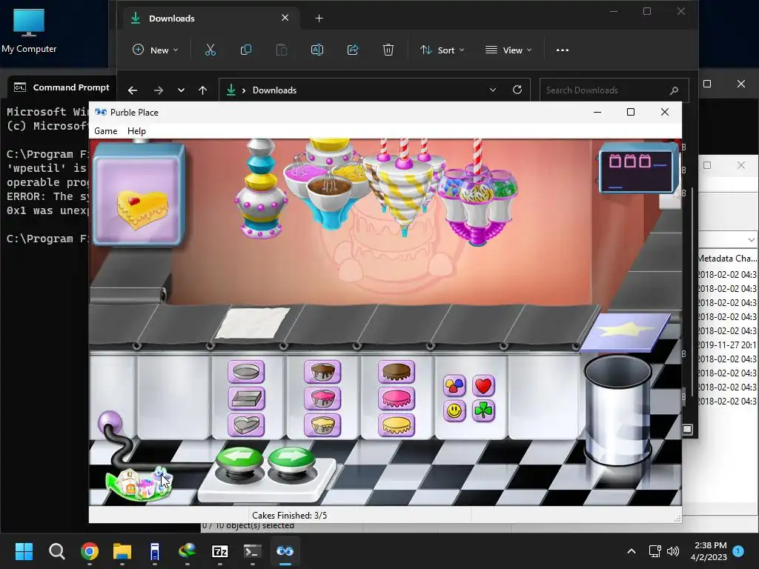Pick the yellow icing

(397, 425)
